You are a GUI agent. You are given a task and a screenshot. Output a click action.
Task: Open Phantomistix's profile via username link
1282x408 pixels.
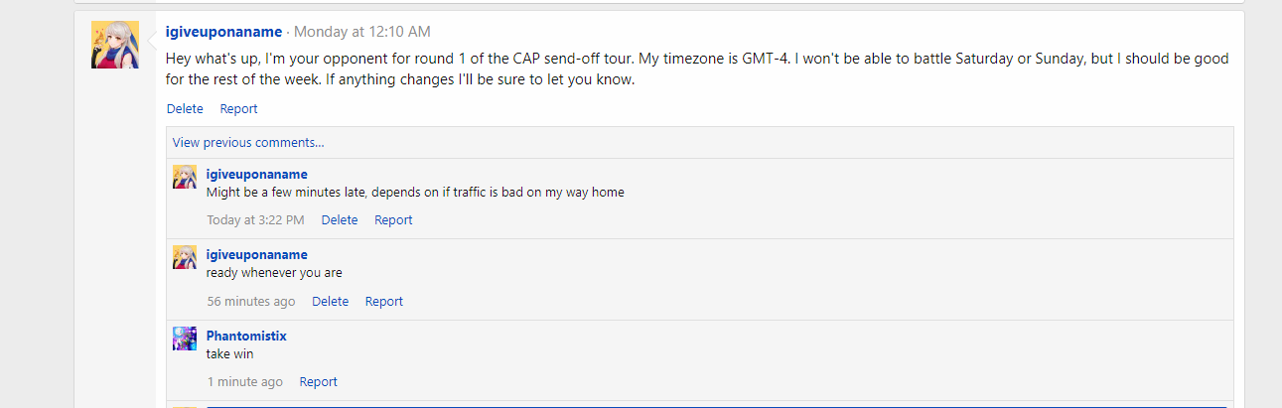(246, 337)
